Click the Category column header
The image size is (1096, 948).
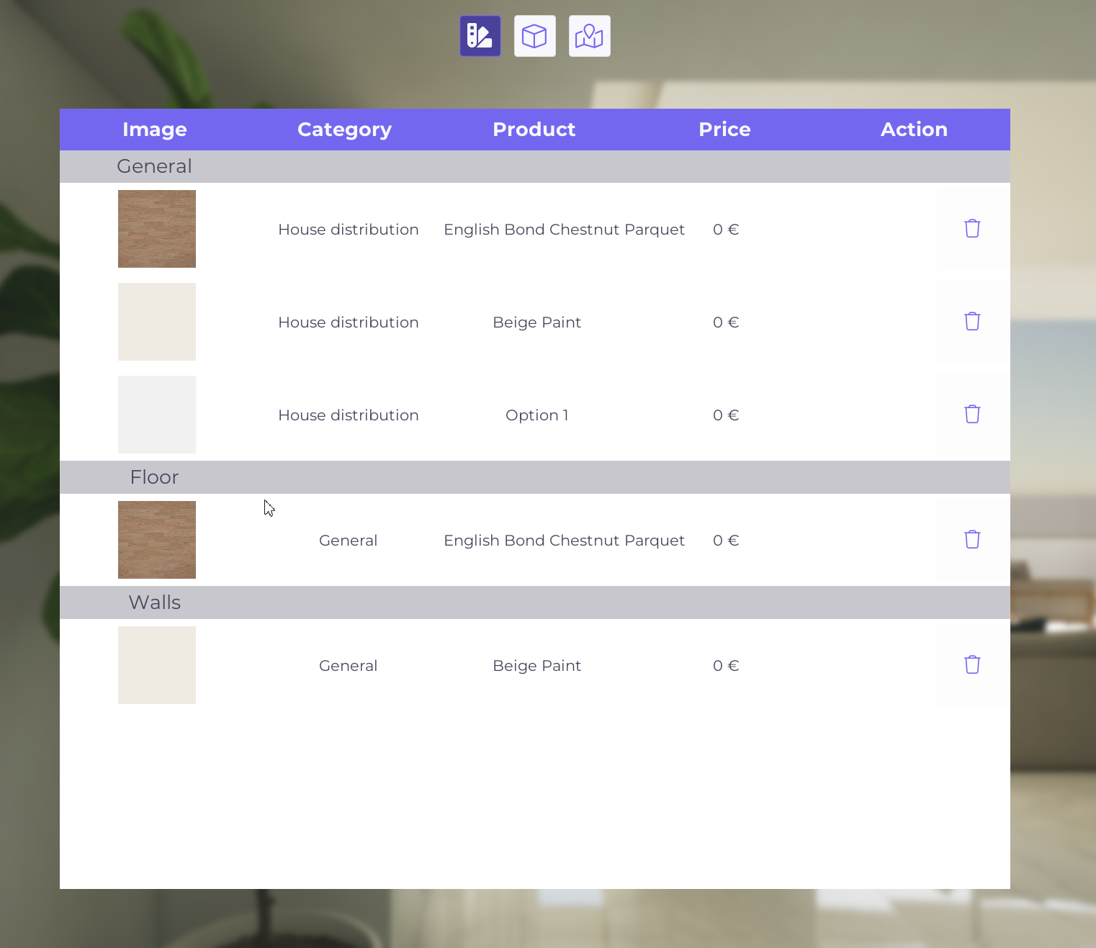(x=344, y=130)
